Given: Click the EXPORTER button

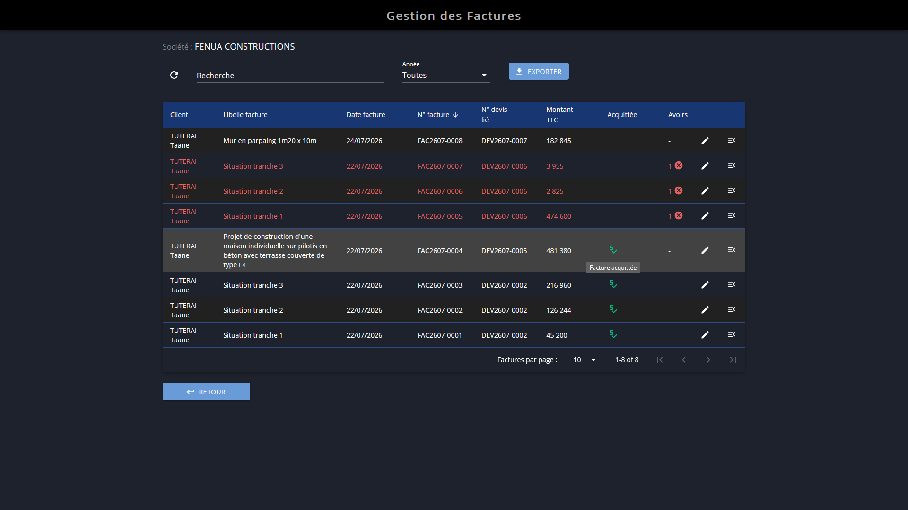Looking at the screenshot, I should point(539,71).
